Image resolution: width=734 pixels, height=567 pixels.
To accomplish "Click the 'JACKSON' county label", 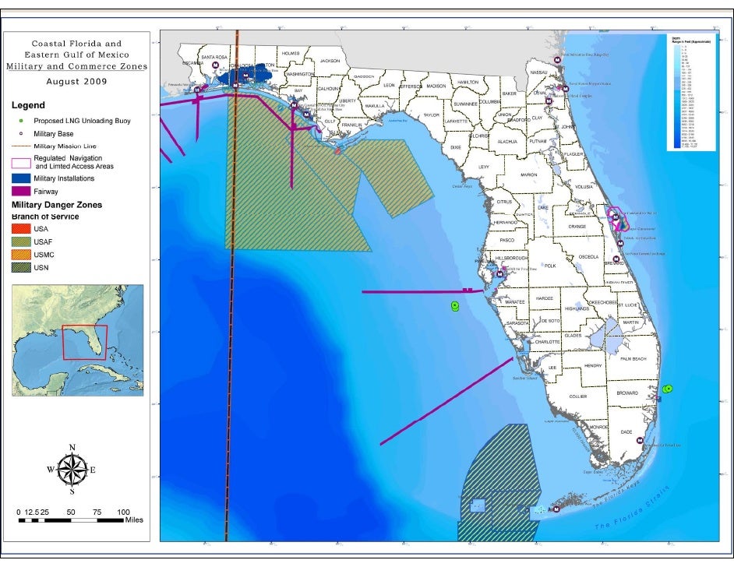I will [330, 61].
